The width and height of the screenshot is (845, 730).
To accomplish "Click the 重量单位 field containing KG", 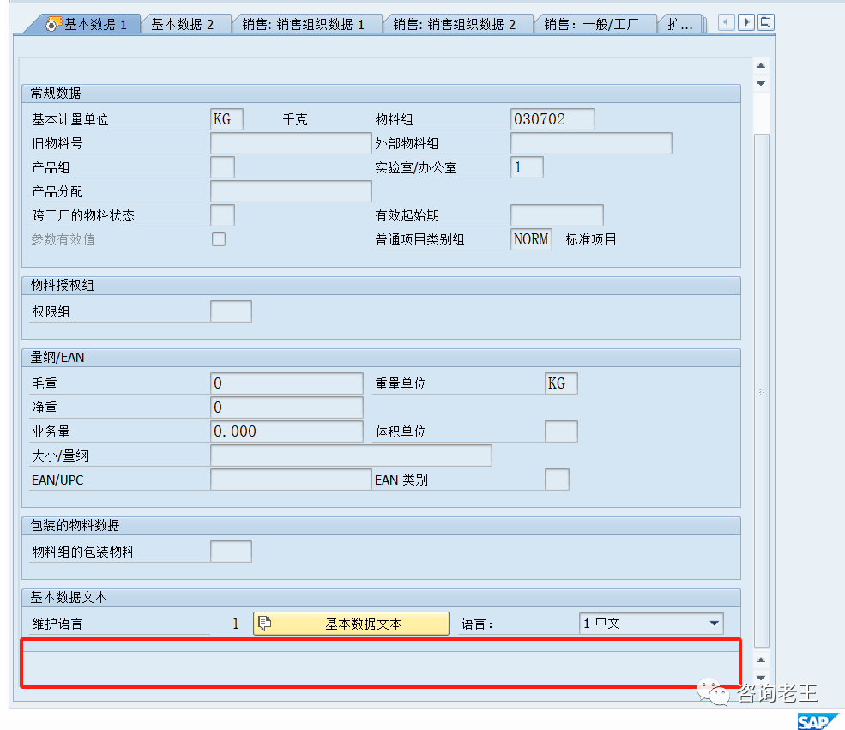I will click(561, 383).
